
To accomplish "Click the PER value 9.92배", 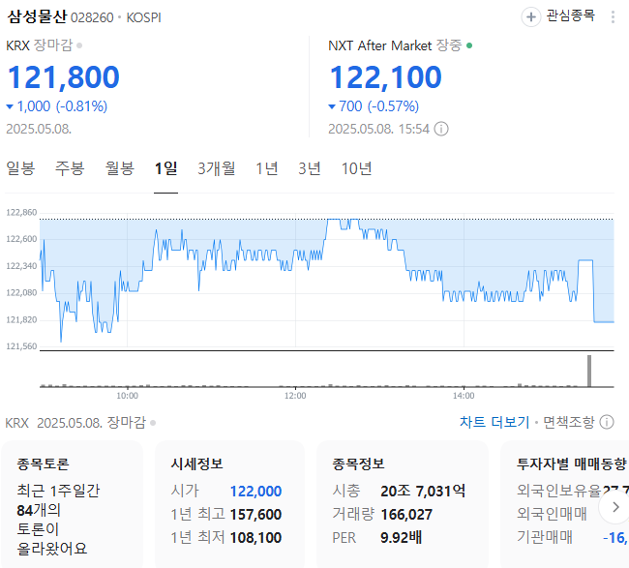I will coord(402,537).
